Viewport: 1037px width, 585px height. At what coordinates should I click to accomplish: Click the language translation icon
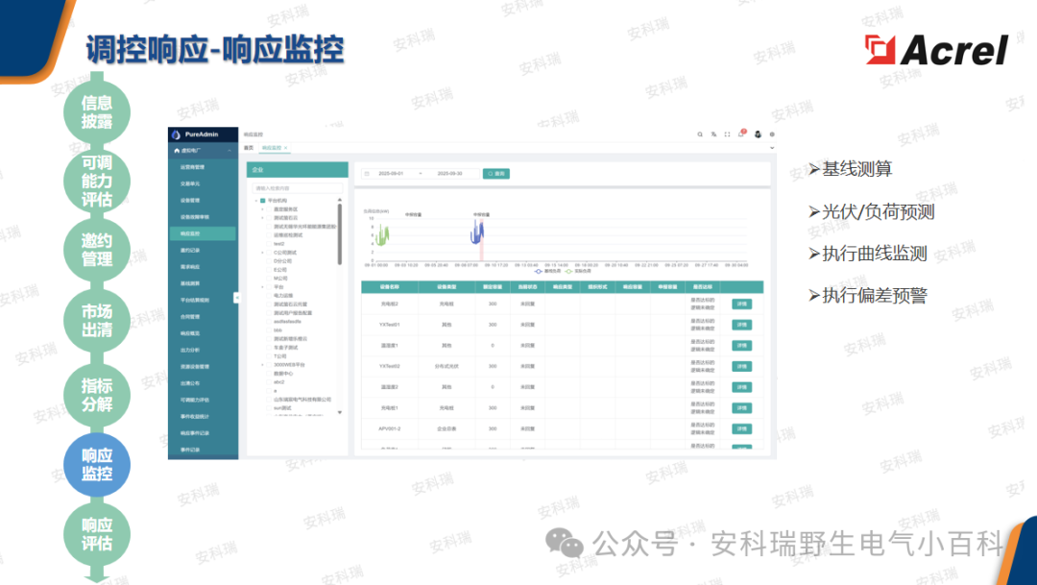(x=713, y=134)
